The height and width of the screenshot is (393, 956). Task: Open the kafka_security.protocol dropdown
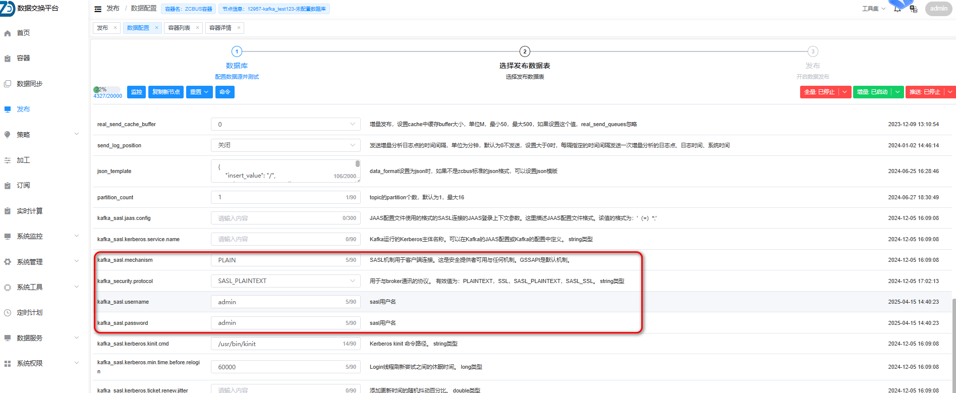352,281
